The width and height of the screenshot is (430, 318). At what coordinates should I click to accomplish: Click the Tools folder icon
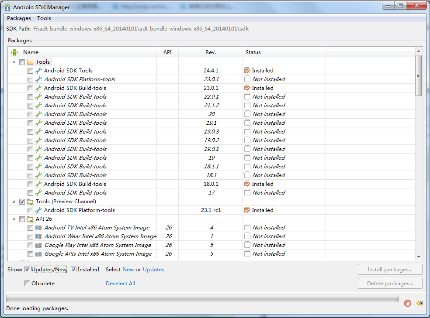coord(30,62)
